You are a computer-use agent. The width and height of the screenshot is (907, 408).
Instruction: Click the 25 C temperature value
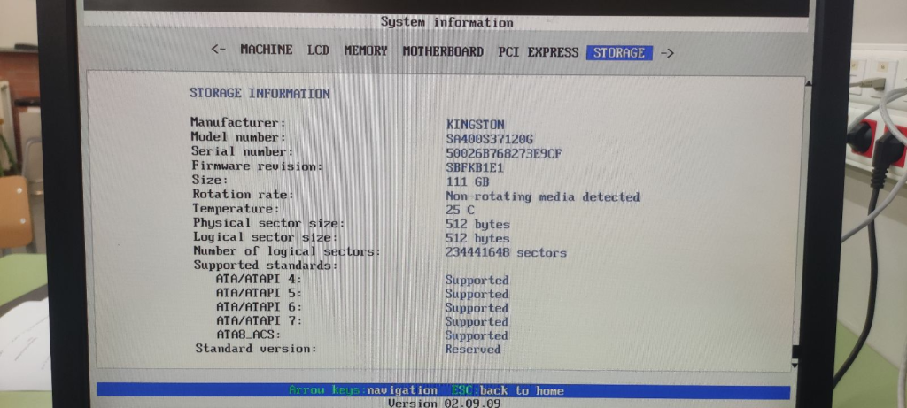(x=460, y=210)
